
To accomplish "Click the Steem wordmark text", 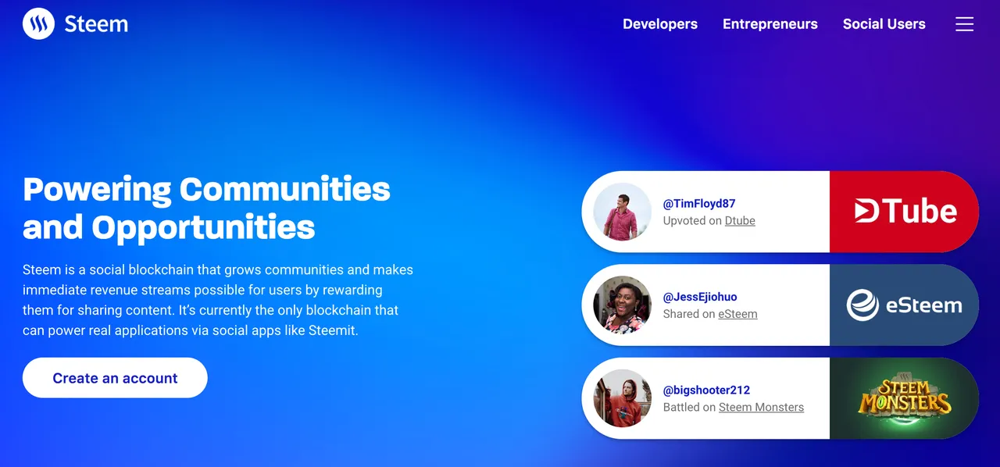I will click(96, 24).
